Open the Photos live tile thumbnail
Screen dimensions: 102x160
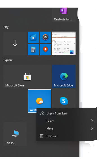tap(64, 43)
